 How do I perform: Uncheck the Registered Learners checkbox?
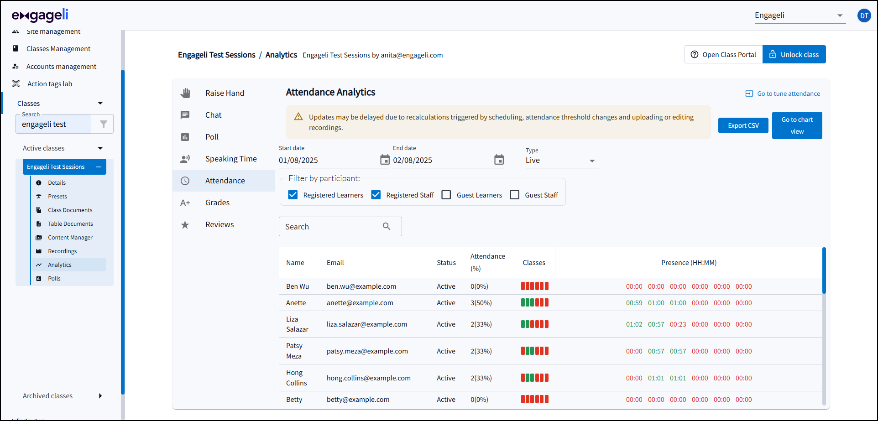[293, 195]
